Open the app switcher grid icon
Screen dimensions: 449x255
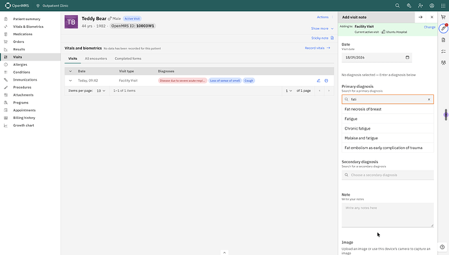(443, 5)
